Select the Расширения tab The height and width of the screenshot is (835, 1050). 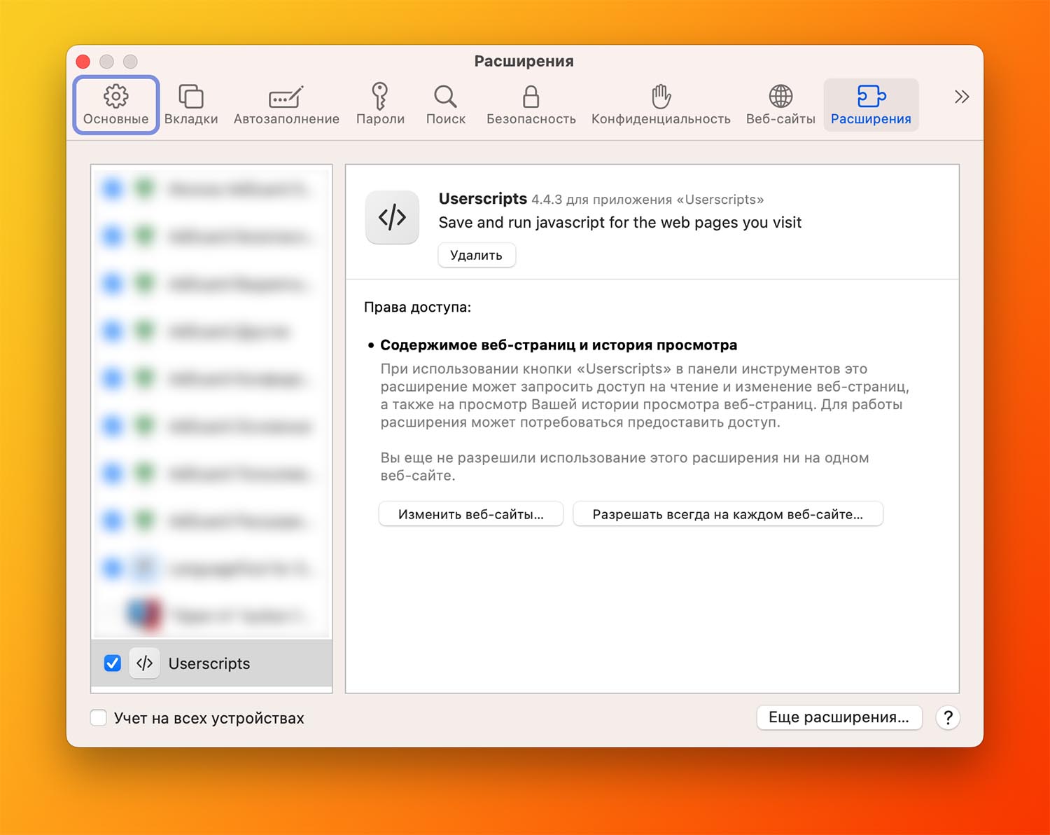[871, 105]
